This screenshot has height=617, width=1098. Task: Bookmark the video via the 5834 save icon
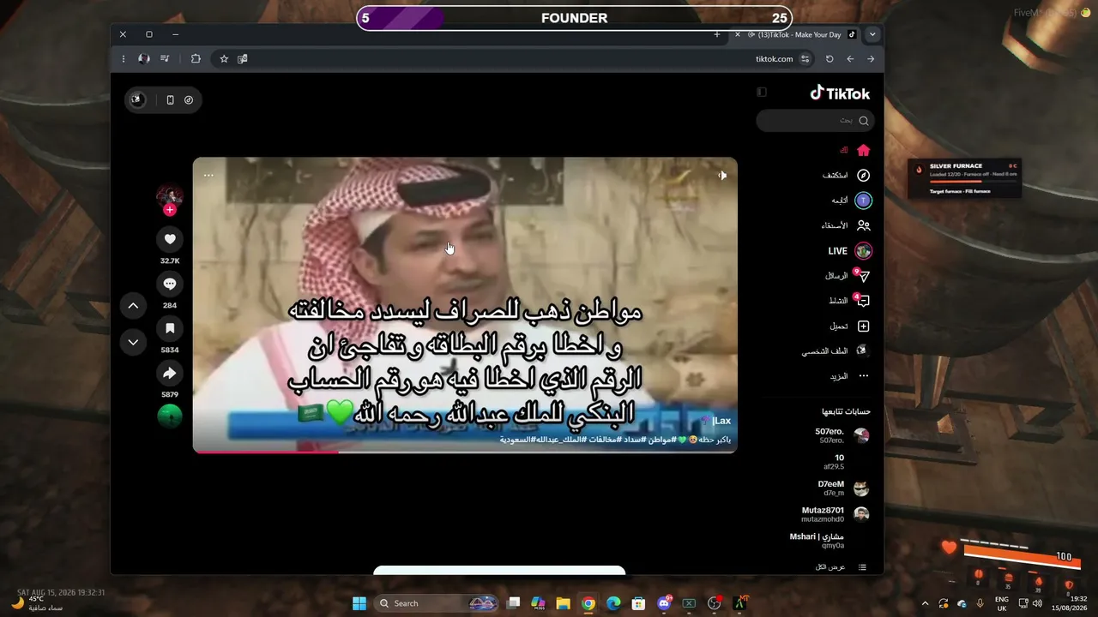[170, 328]
